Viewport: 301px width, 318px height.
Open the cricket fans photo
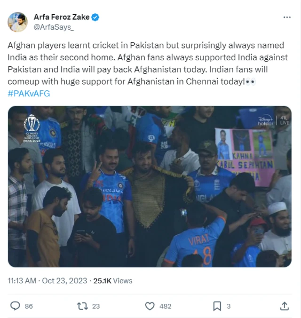(x=150, y=186)
